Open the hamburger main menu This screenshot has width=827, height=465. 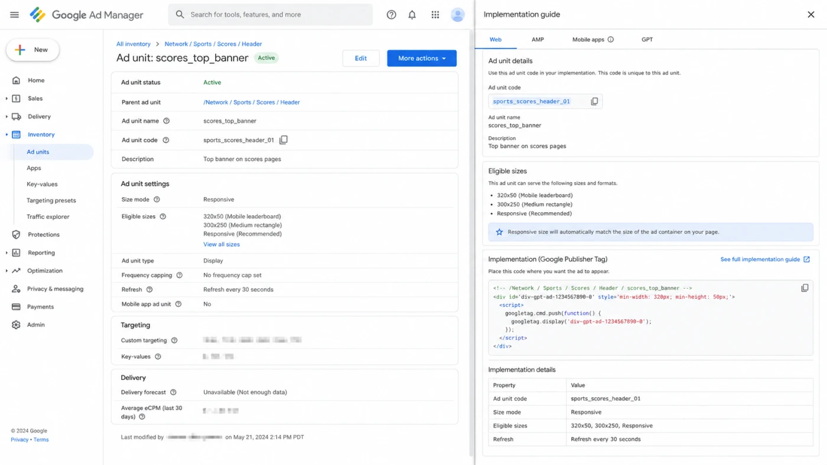click(15, 15)
